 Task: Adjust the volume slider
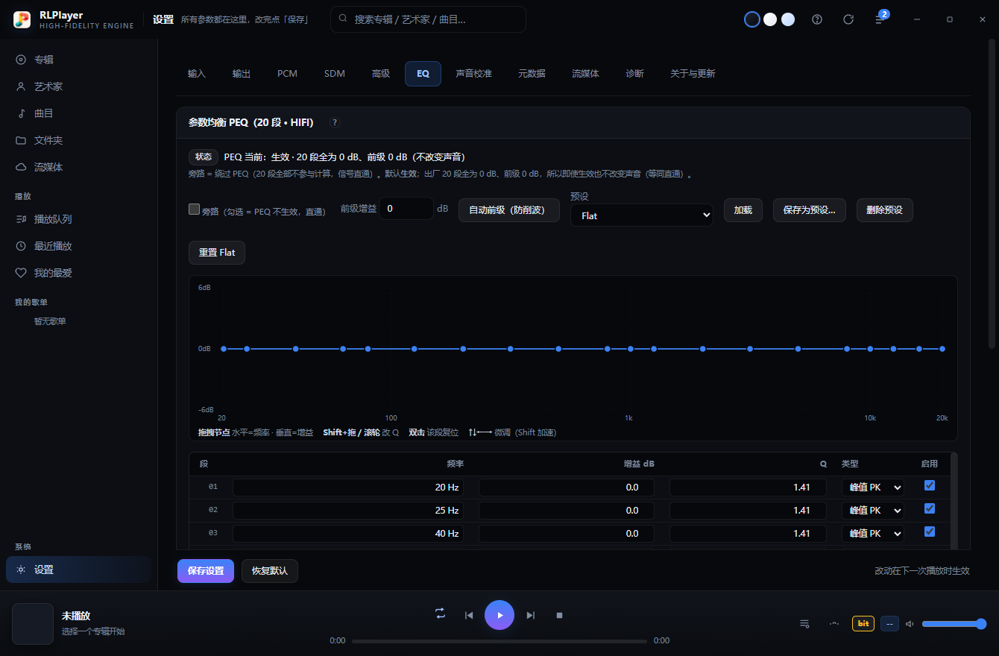[x=954, y=624]
